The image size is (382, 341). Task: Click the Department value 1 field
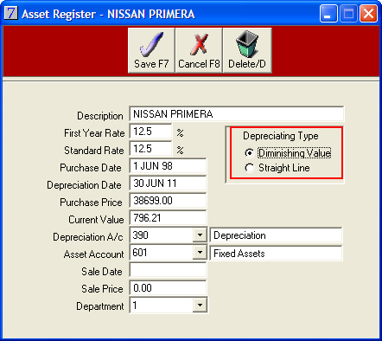[x=162, y=305]
